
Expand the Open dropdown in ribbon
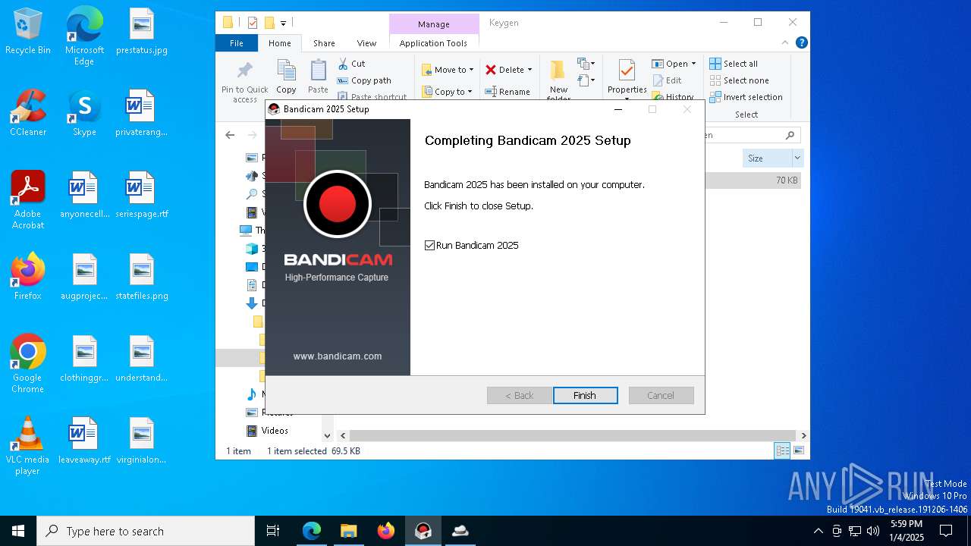[693, 64]
